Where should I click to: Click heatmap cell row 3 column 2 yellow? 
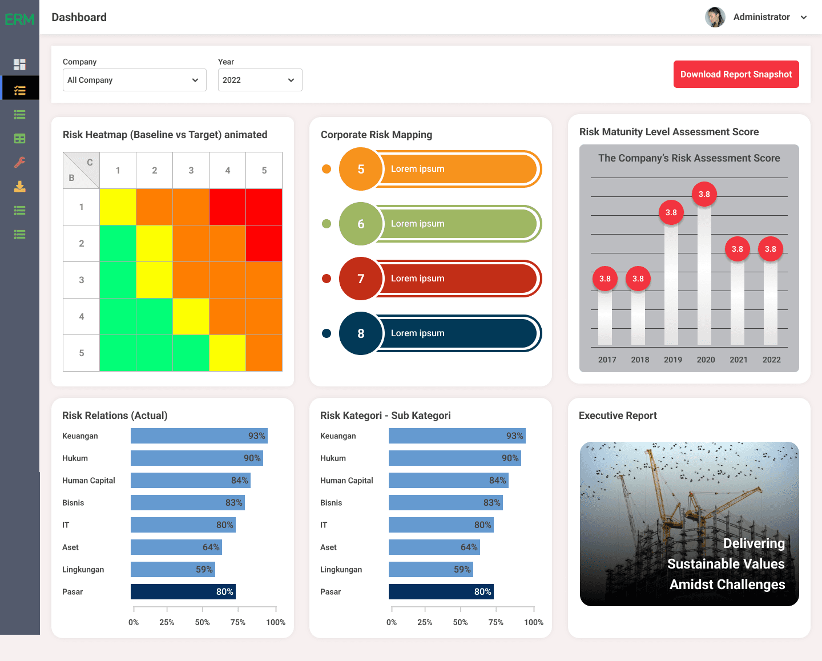(x=155, y=280)
